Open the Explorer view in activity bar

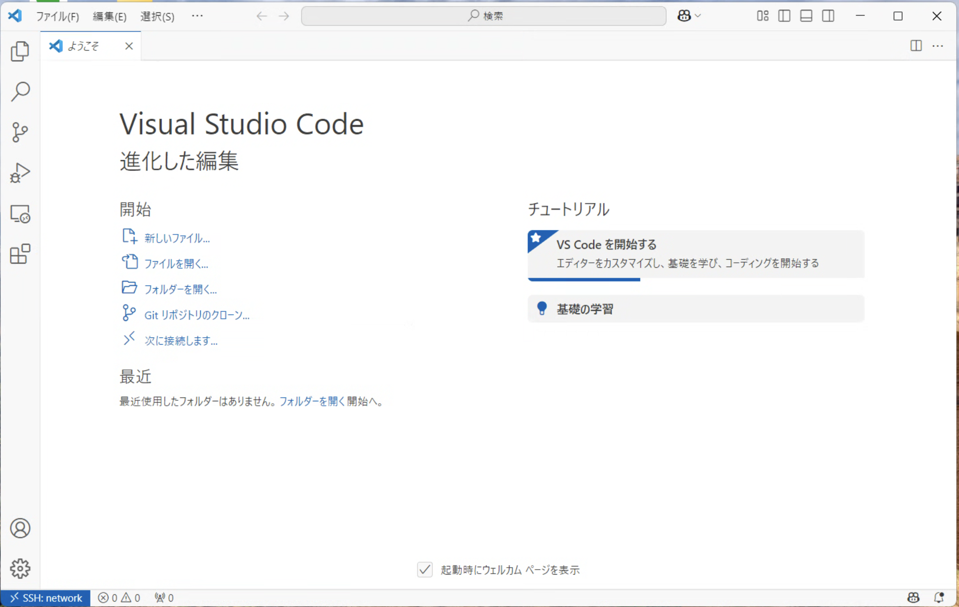click(x=20, y=51)
